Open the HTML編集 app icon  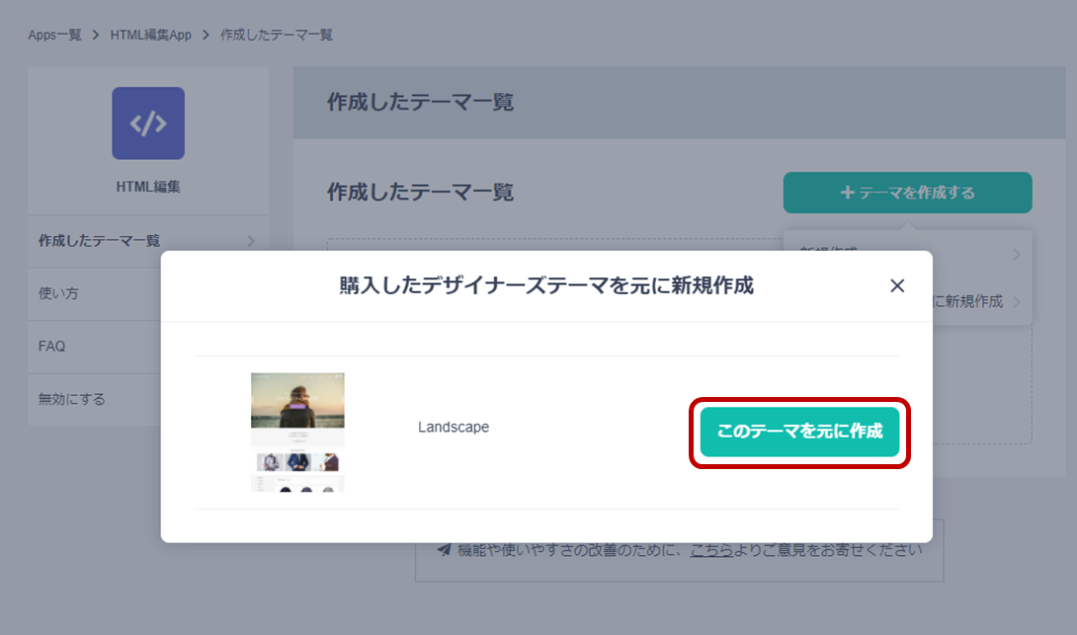pos(148,123)
